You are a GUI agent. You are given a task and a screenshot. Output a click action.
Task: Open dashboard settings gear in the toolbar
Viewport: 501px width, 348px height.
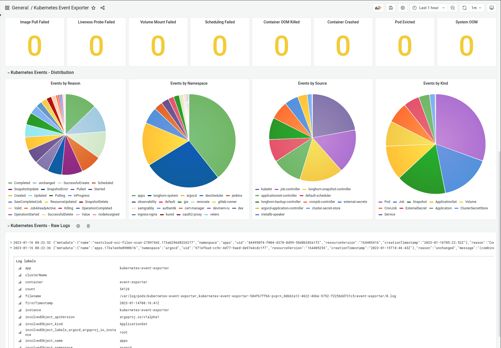pyautogui.click(x=403, y=8)
